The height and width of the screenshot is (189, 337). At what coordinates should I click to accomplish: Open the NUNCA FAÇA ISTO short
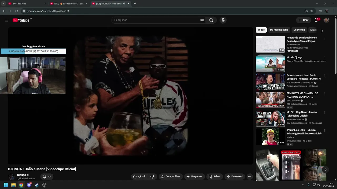point(291,165)
